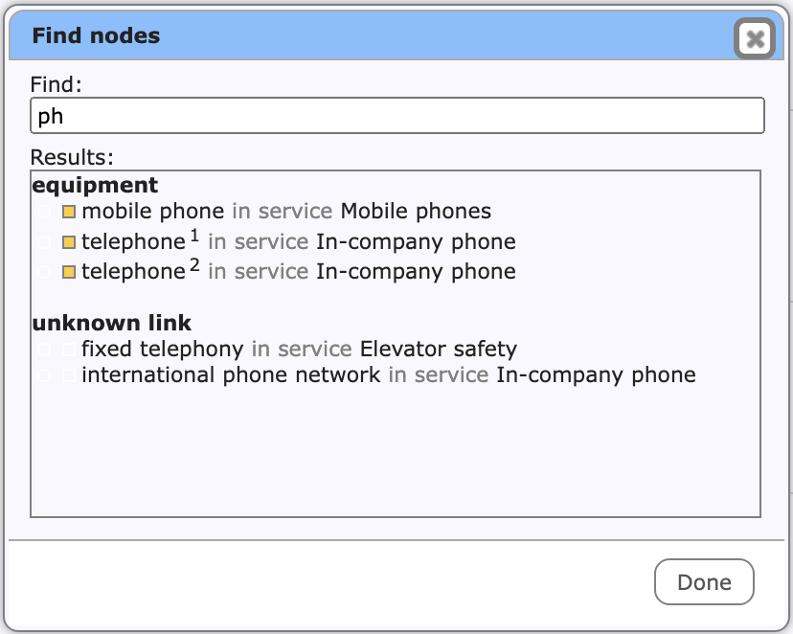Pick the telephone 2 node in results
The image size is (793, 634).
(276, 271)
